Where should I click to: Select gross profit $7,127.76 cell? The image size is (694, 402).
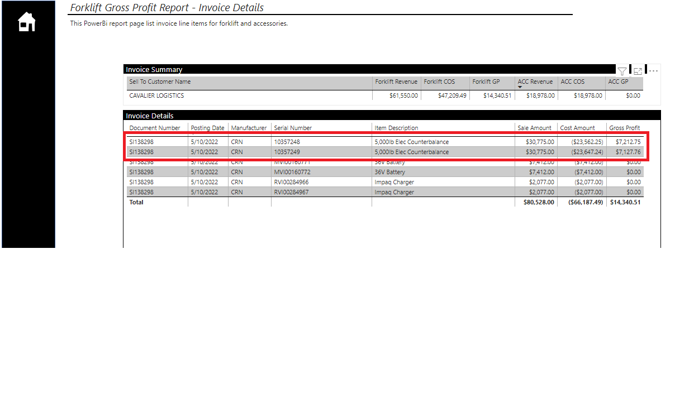coord(628,152)
